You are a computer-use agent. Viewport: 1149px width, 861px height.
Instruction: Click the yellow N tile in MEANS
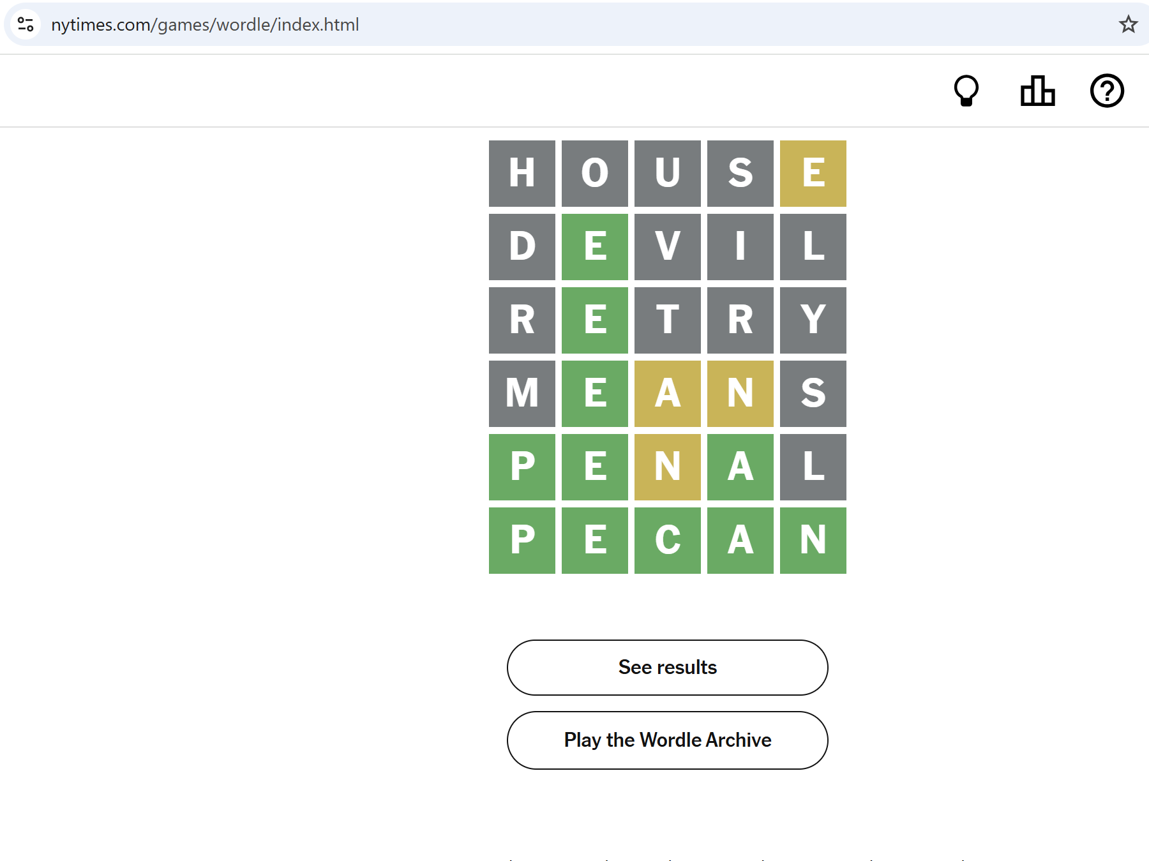pyautogui.click(x=740, y=394)
